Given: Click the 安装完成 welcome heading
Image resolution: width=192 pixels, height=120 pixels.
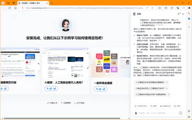Looking at the screenshot, I should click(65, 38).
